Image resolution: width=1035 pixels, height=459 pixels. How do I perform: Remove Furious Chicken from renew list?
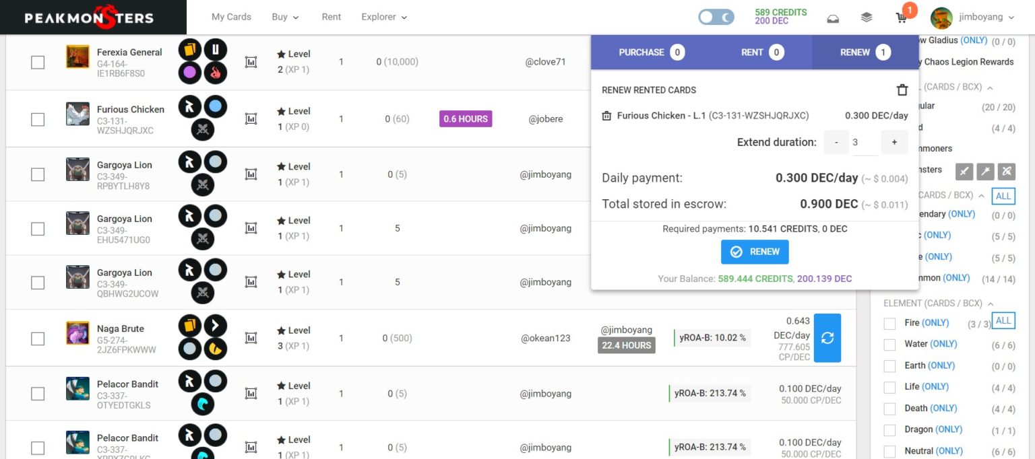click(x=606, y=116)
